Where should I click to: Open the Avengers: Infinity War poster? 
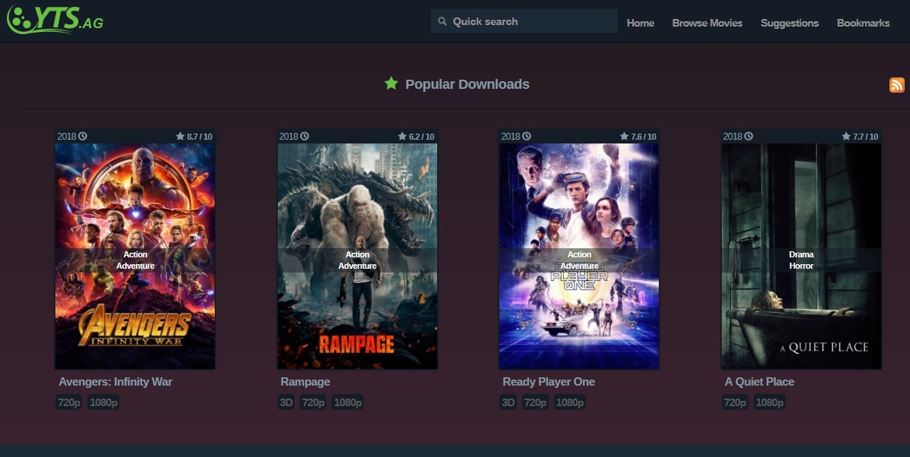point(135,256)
